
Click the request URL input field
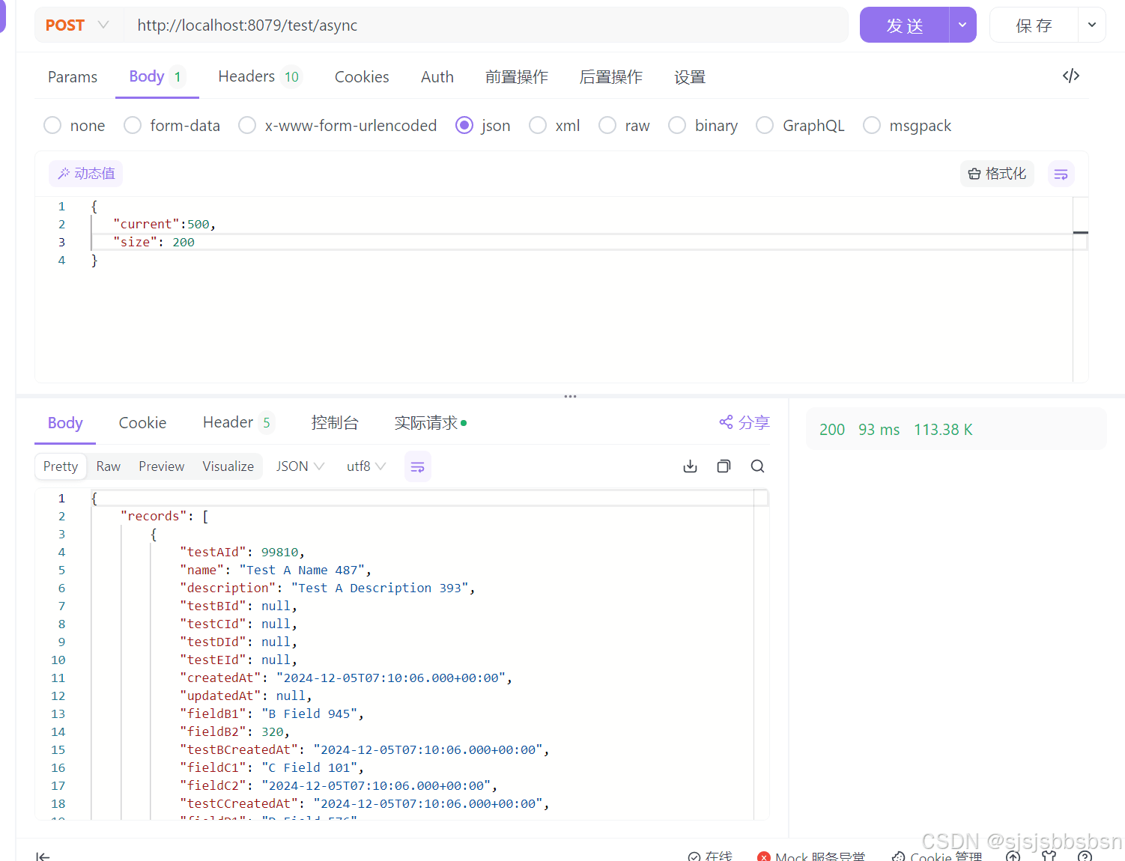(x=485, y=25)
